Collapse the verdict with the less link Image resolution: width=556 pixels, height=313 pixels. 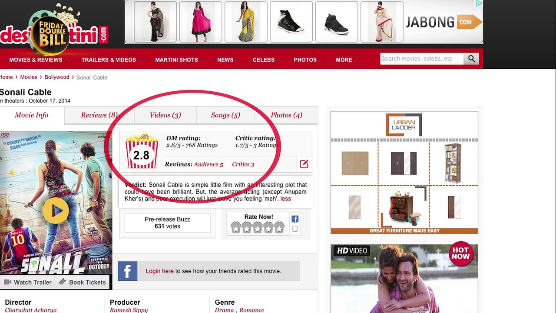(285, 199)
